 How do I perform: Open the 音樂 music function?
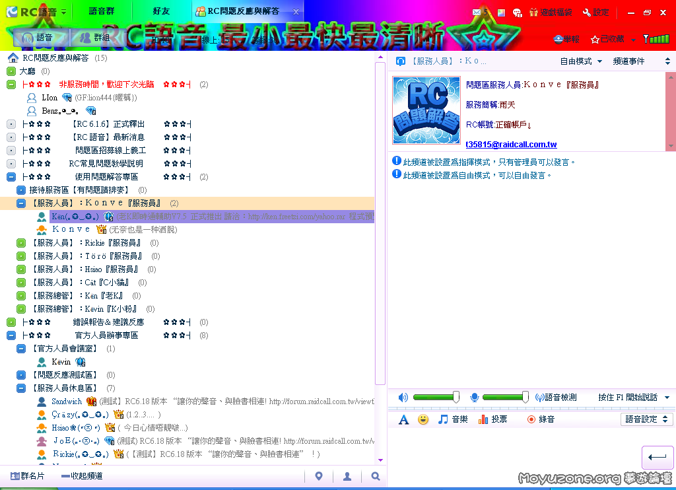pos(453,419)
